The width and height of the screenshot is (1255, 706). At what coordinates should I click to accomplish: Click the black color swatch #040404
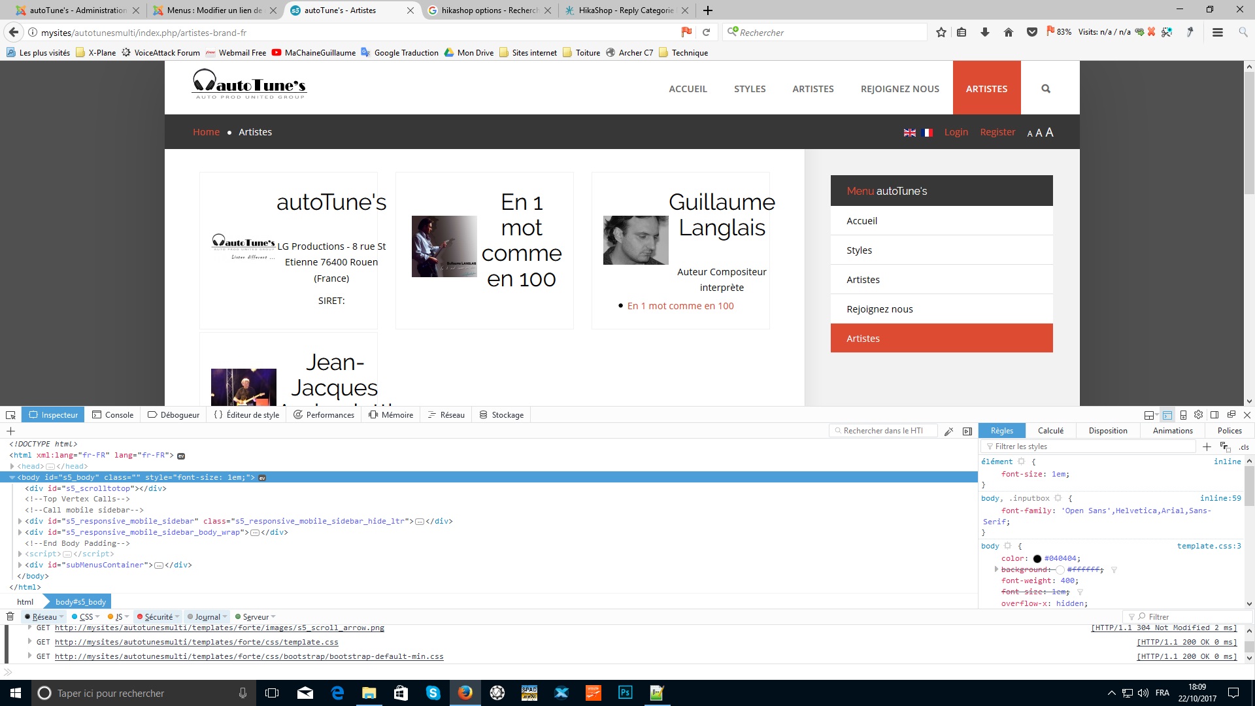click(1037, 559)
